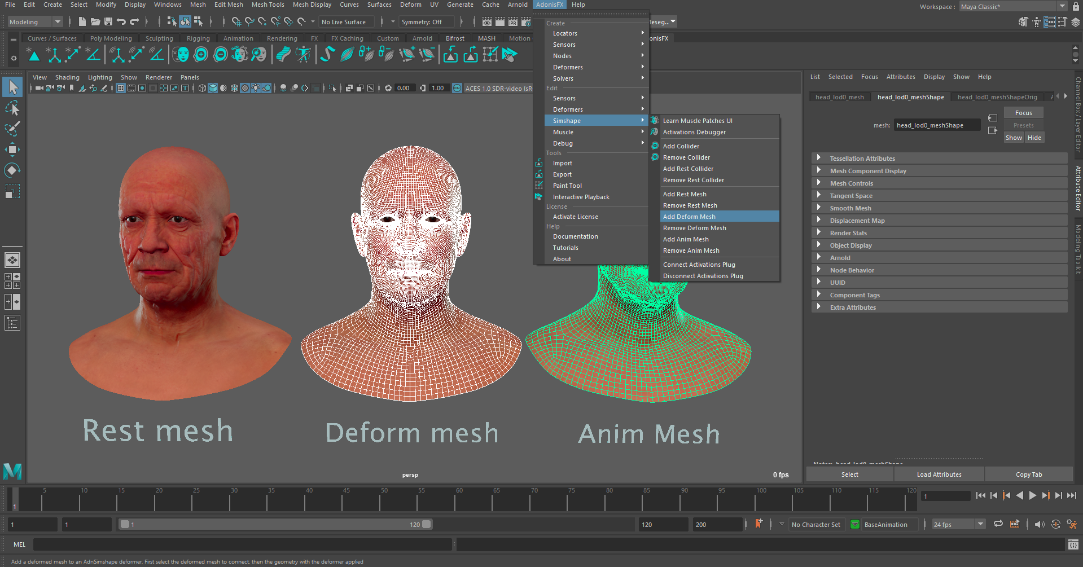The height and width of the screenshot is (567, 1083).
Task: Click the Select button at panel bottom
Action: coord(849,474)
